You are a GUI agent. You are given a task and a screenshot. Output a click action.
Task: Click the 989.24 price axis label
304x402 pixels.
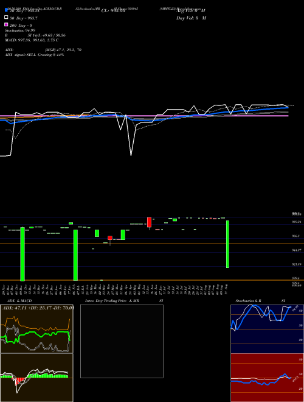(297, 222)
